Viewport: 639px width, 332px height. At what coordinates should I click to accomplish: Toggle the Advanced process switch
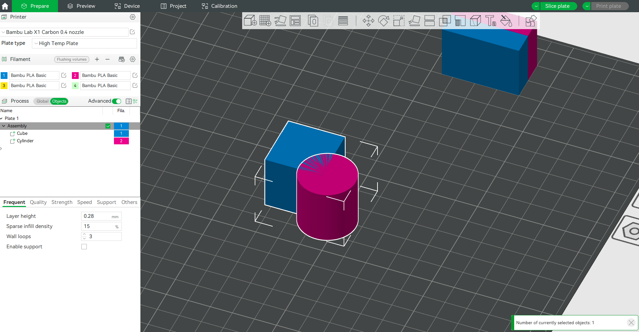click(117, 101)
